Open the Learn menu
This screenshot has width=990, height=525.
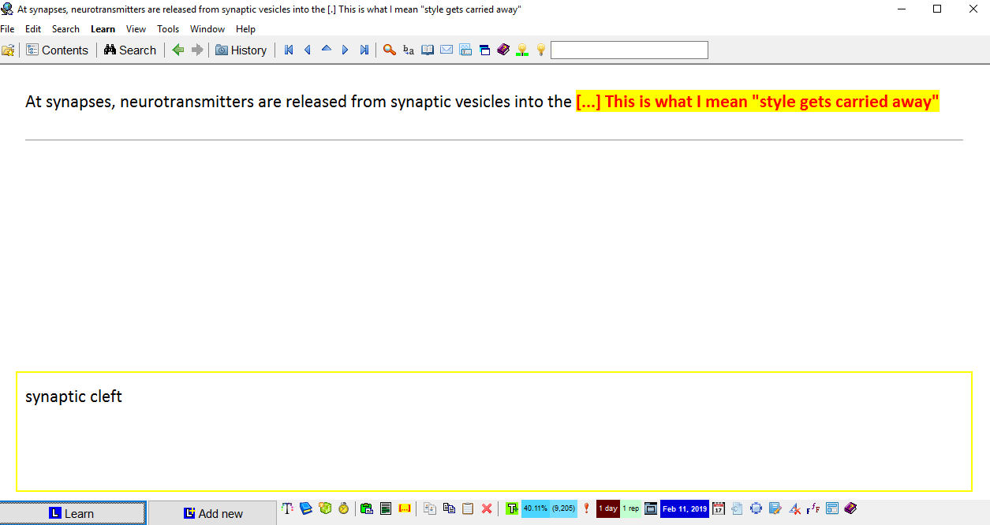pos(103,29)
